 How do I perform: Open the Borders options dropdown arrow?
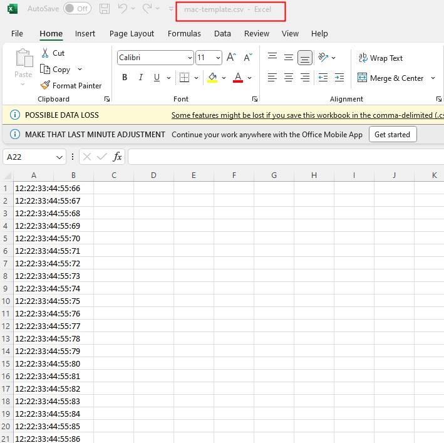tap(196, 78)
